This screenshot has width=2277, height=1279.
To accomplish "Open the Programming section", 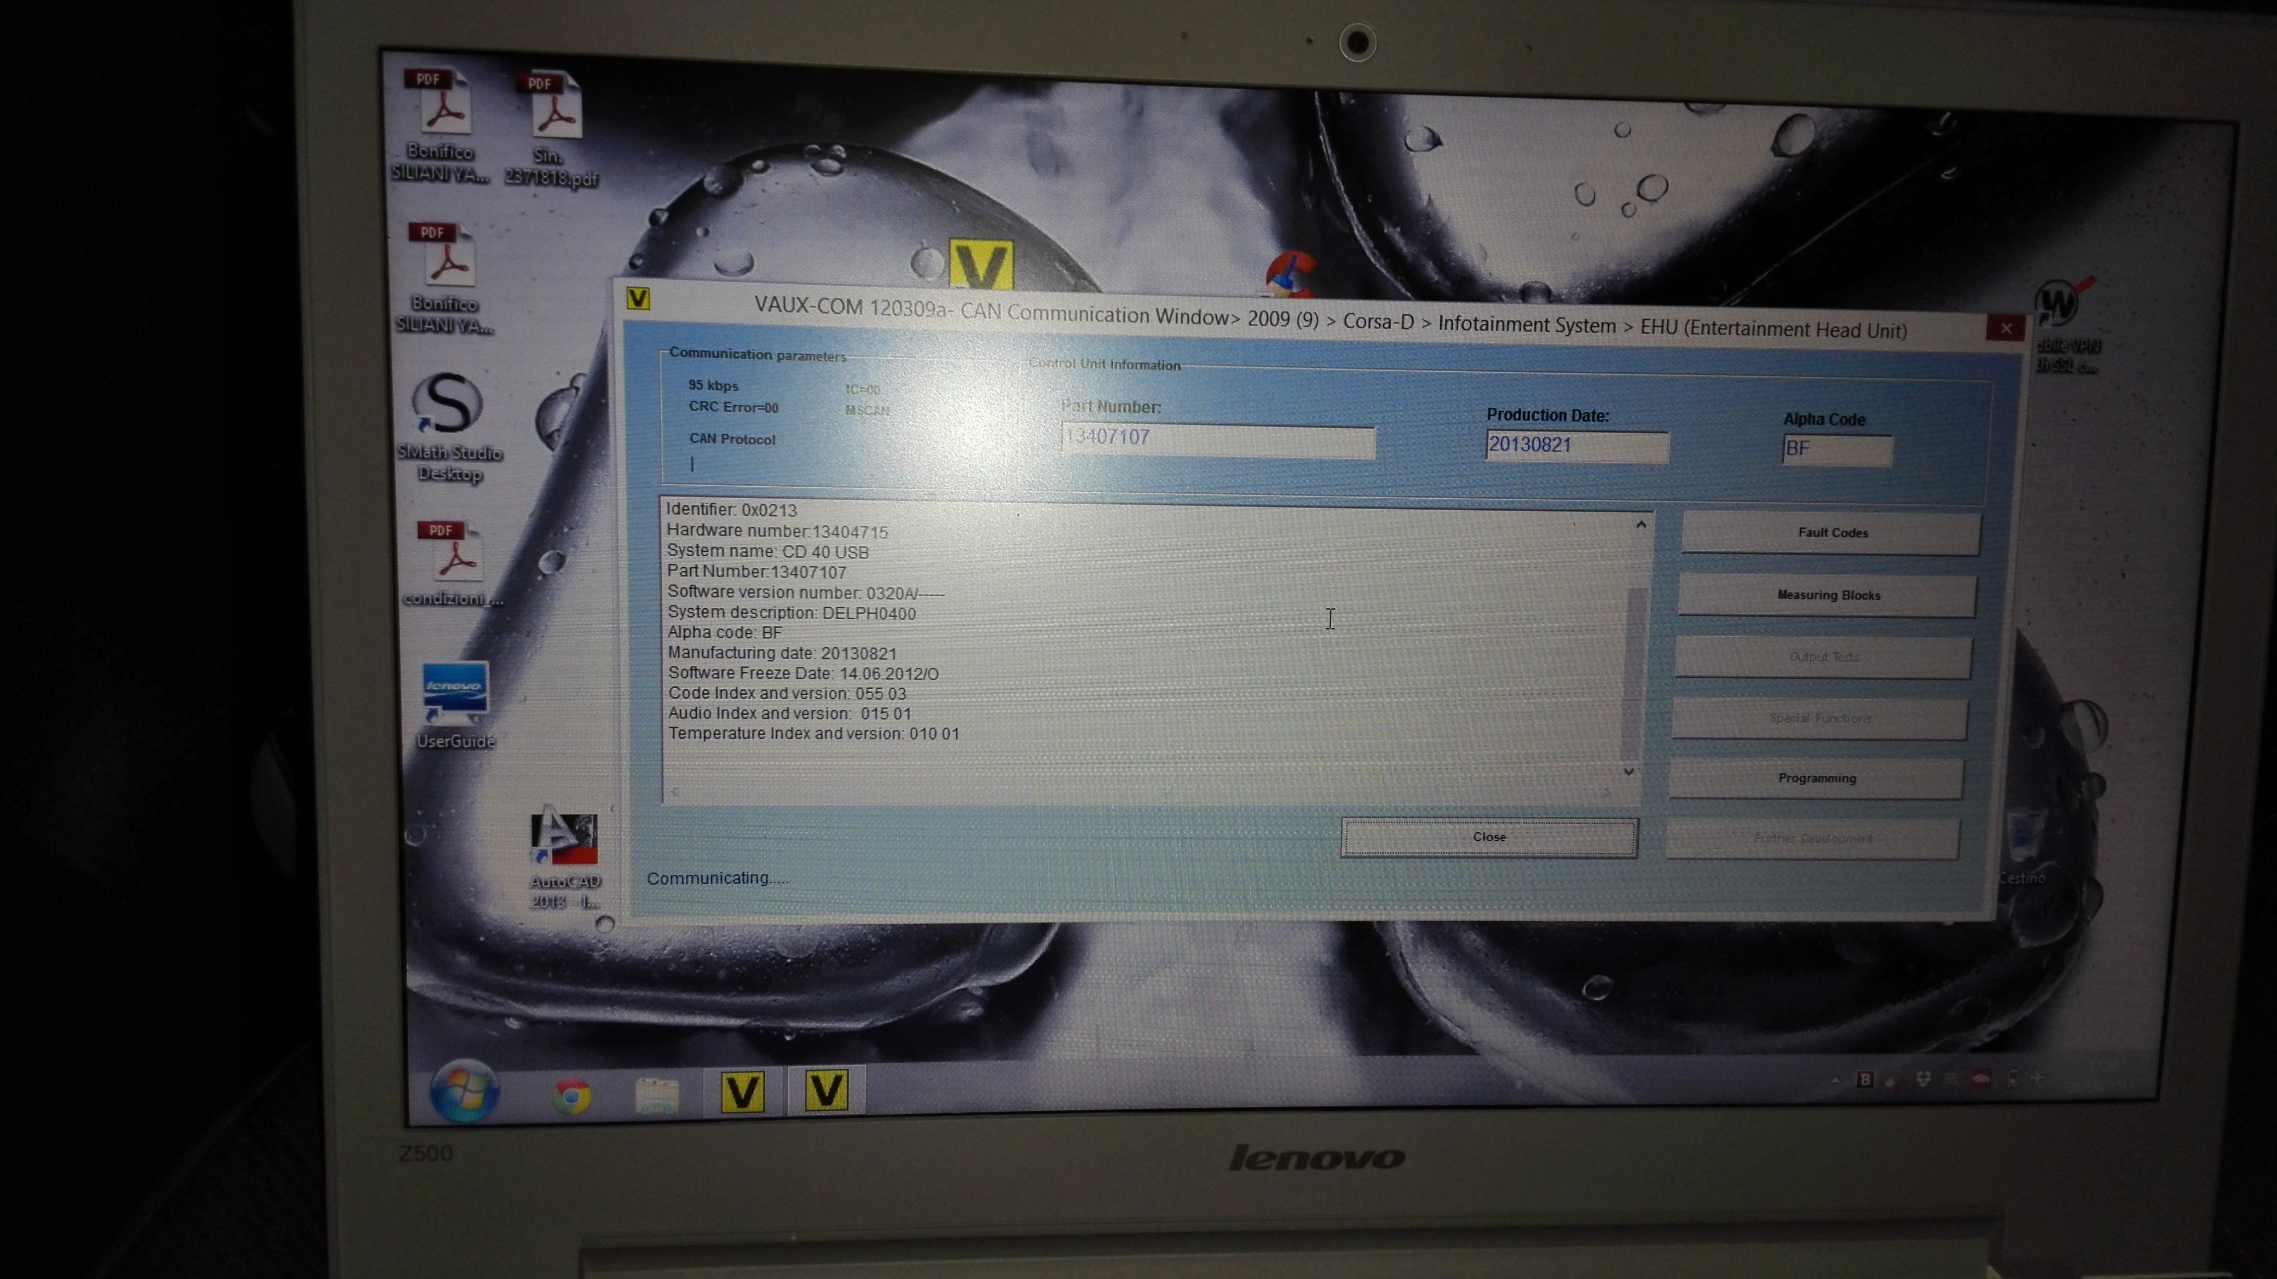I will click(x=1817, y=779).
